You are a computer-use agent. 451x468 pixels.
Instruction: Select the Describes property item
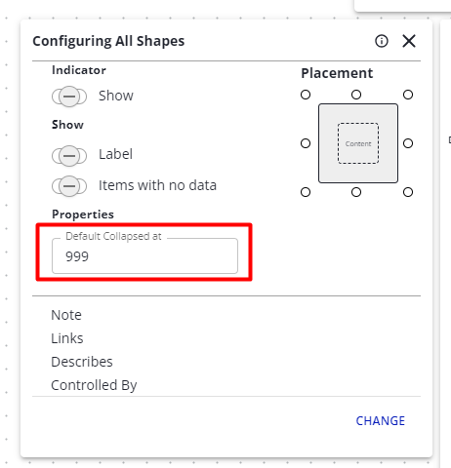[x=82, y=362]
